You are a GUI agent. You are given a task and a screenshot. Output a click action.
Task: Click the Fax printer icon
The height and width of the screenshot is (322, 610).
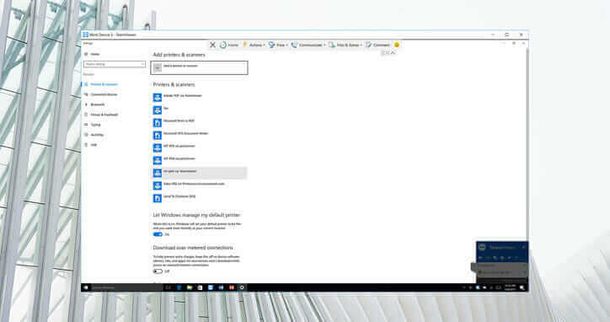click(x=158, y=110)
